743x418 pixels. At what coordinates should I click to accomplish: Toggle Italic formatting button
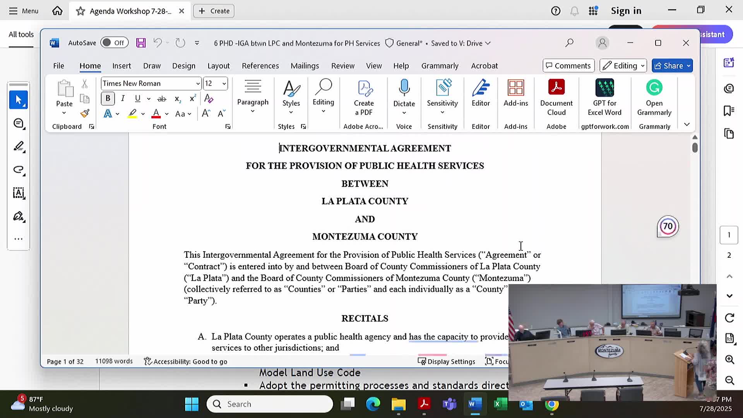(x=123, y=99)
